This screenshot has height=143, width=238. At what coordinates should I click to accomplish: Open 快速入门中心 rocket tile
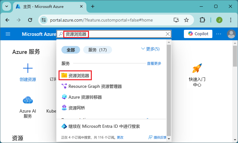[197, 75]
